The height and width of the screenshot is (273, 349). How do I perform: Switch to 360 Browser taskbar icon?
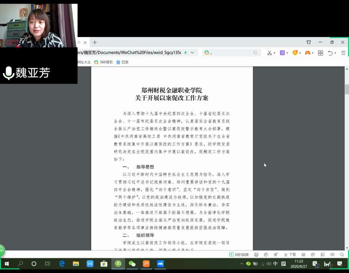tap(118, 264)
